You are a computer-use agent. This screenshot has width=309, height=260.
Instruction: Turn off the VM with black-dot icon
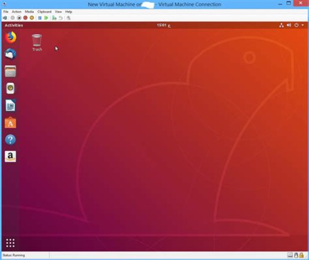(x=19, y=18)
